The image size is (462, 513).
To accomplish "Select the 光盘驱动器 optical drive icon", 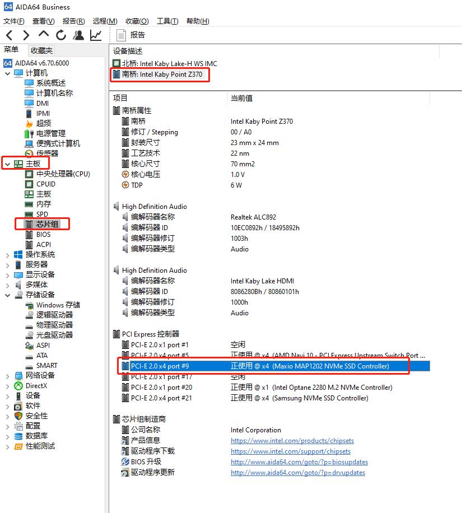I will pos(30,335).
